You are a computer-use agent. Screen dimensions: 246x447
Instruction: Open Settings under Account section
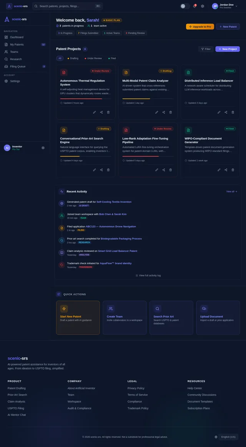click(25, 81)
